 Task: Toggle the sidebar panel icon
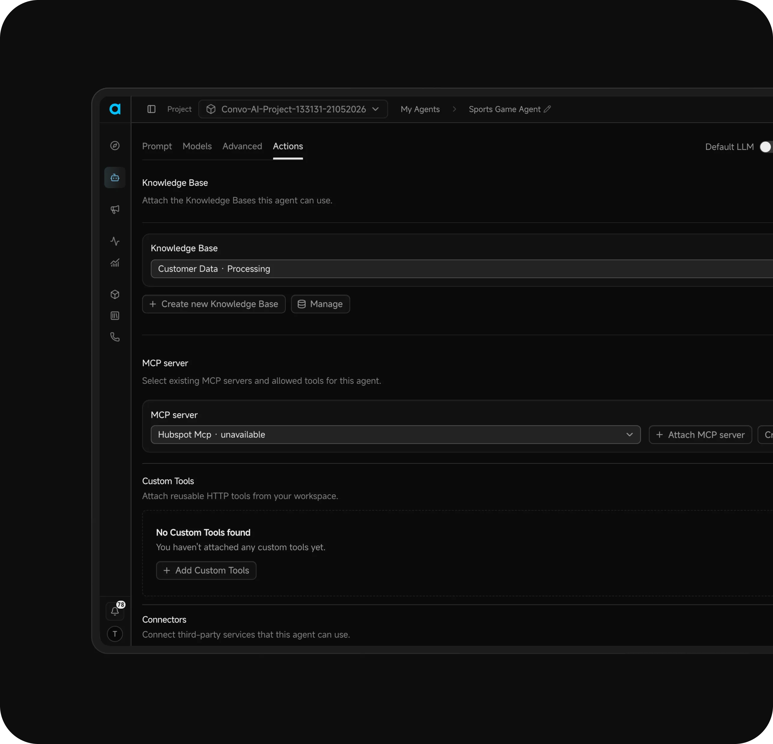pos(152,109)
